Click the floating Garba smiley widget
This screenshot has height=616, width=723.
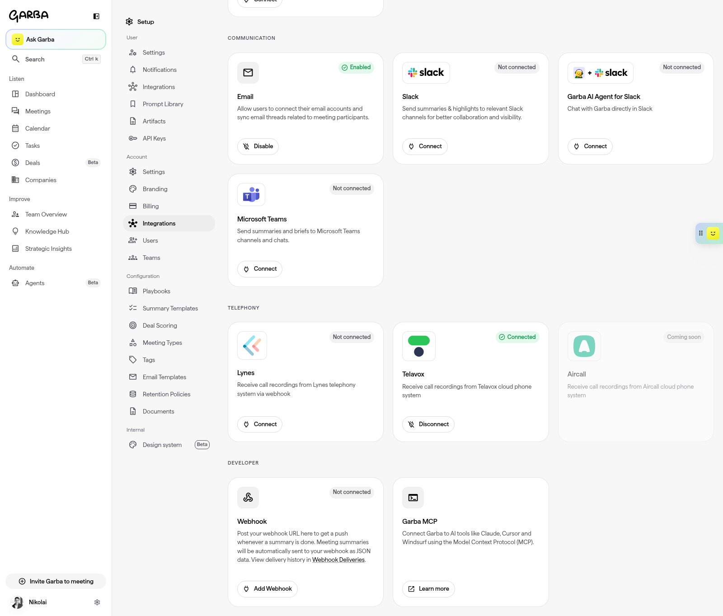(x=713, y=233)
